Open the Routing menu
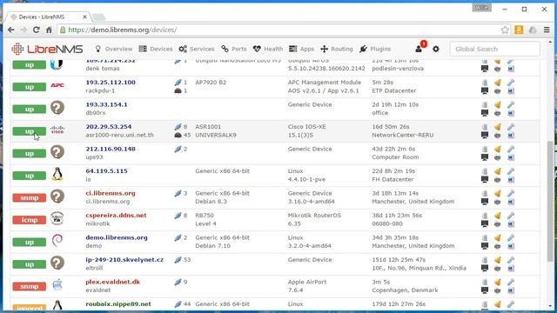Viewport: 557px width, 313px height. pos(337,49)
